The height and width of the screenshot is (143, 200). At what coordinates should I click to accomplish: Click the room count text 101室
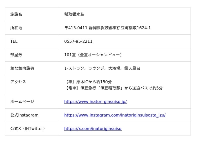70,55
